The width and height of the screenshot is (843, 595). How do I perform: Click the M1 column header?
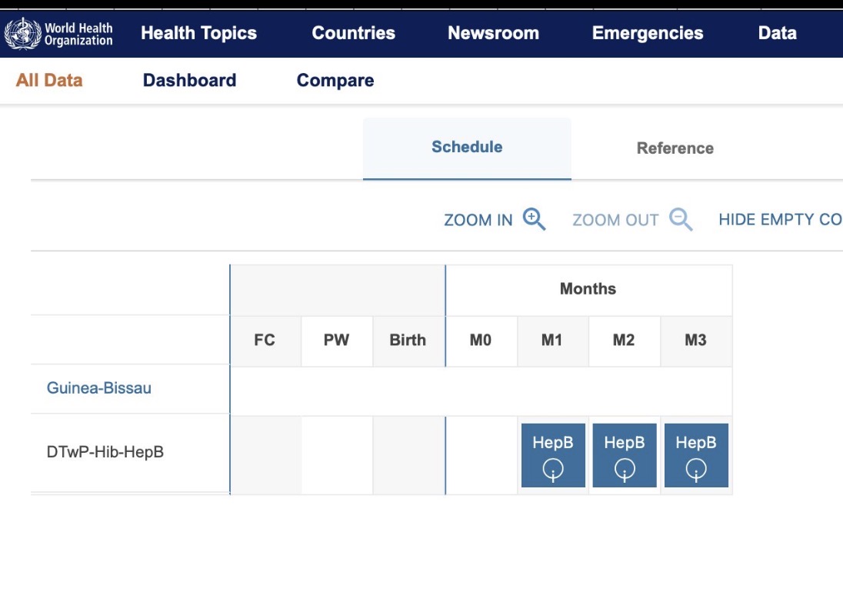tap(552, 341)
